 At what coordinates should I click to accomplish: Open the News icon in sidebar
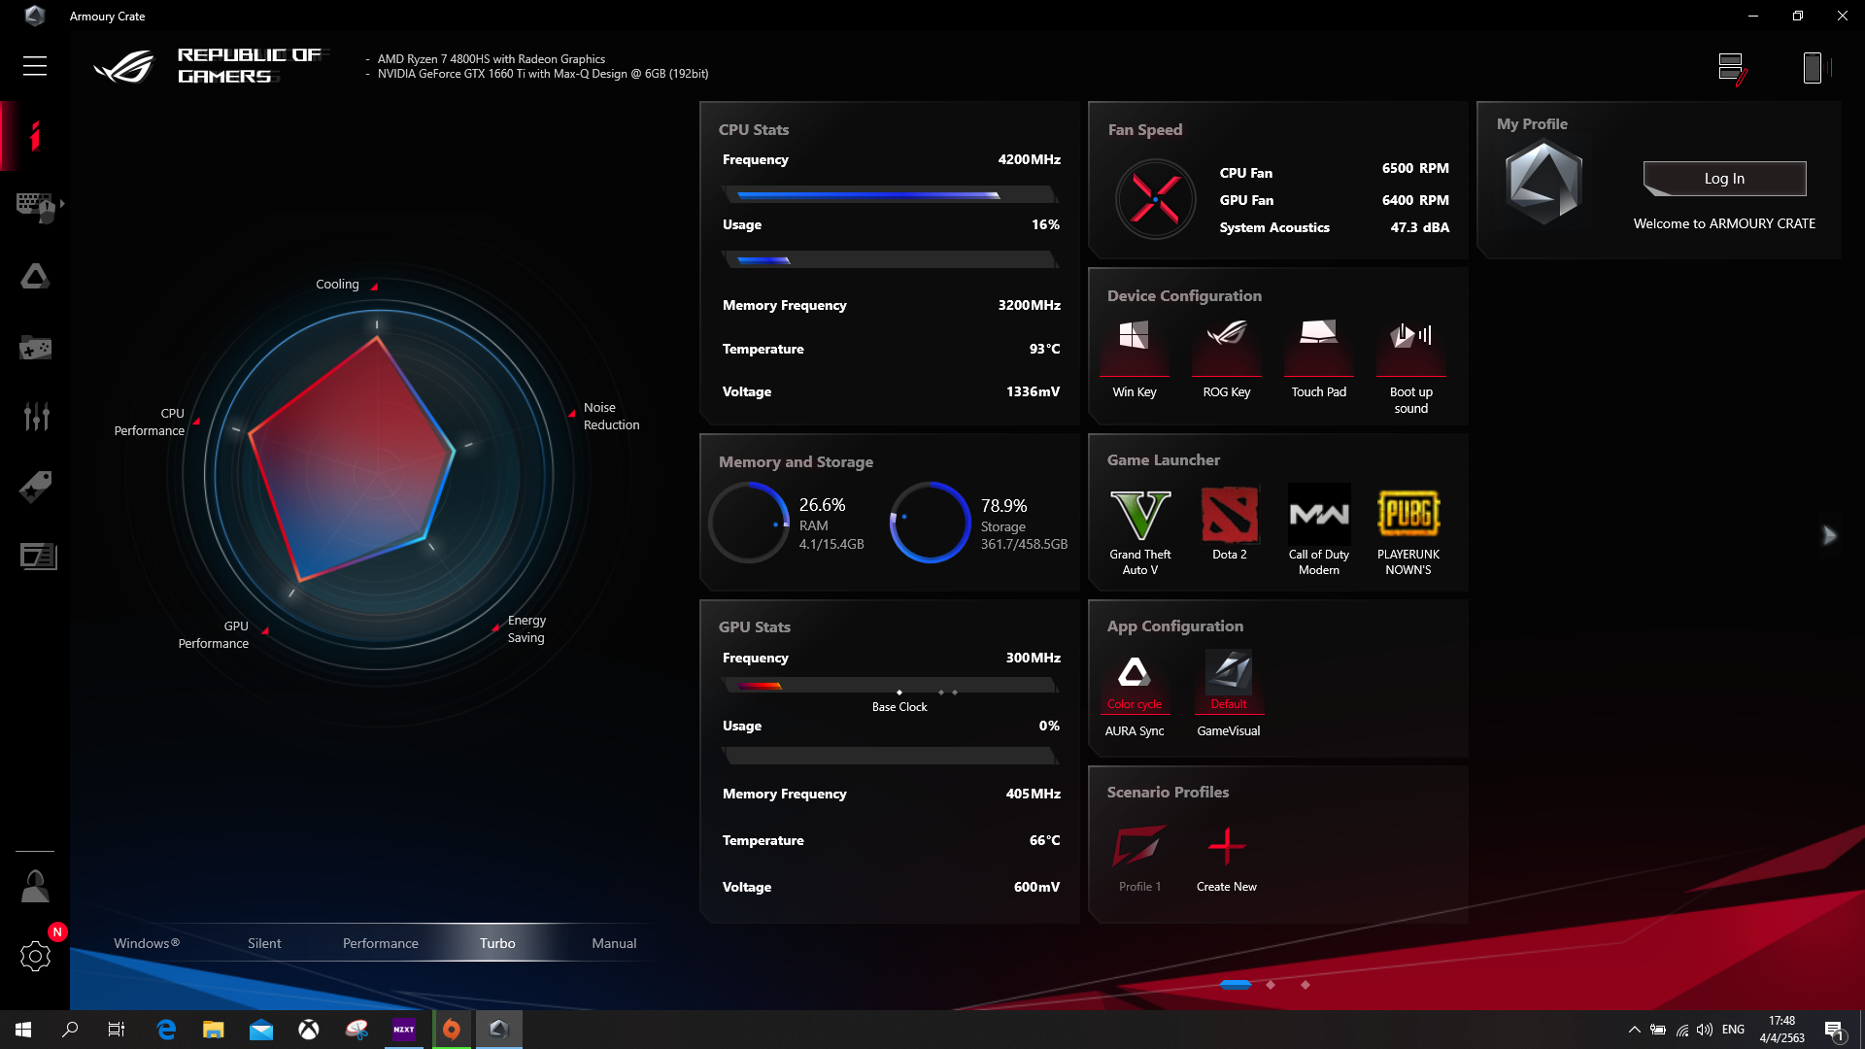pos(38,556)
